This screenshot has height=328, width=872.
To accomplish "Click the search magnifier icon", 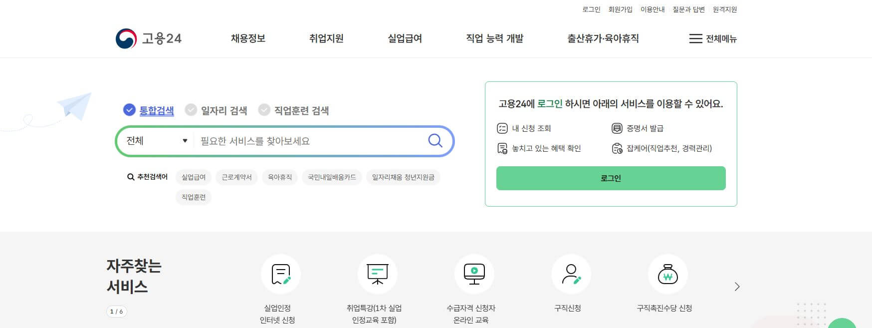I will tap(435, 141).
